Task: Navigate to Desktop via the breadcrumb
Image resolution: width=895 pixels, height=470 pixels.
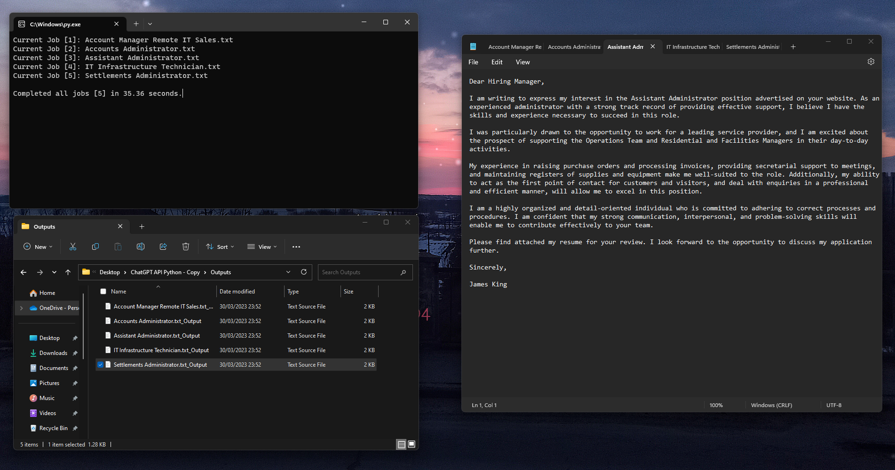Action: [x=109, y=272]
